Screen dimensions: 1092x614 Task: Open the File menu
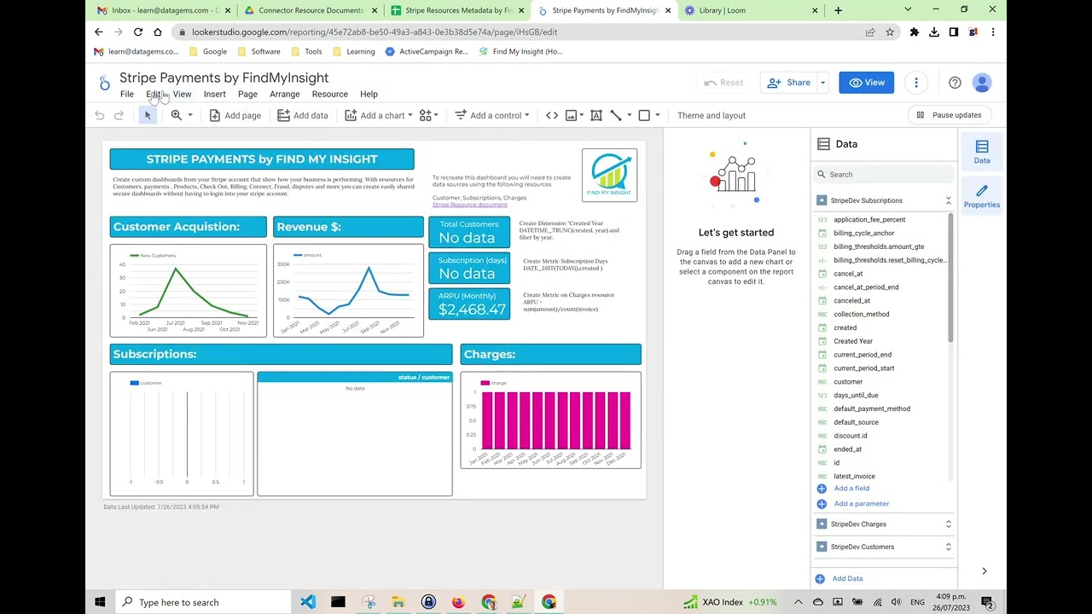[x=126, y=94]
